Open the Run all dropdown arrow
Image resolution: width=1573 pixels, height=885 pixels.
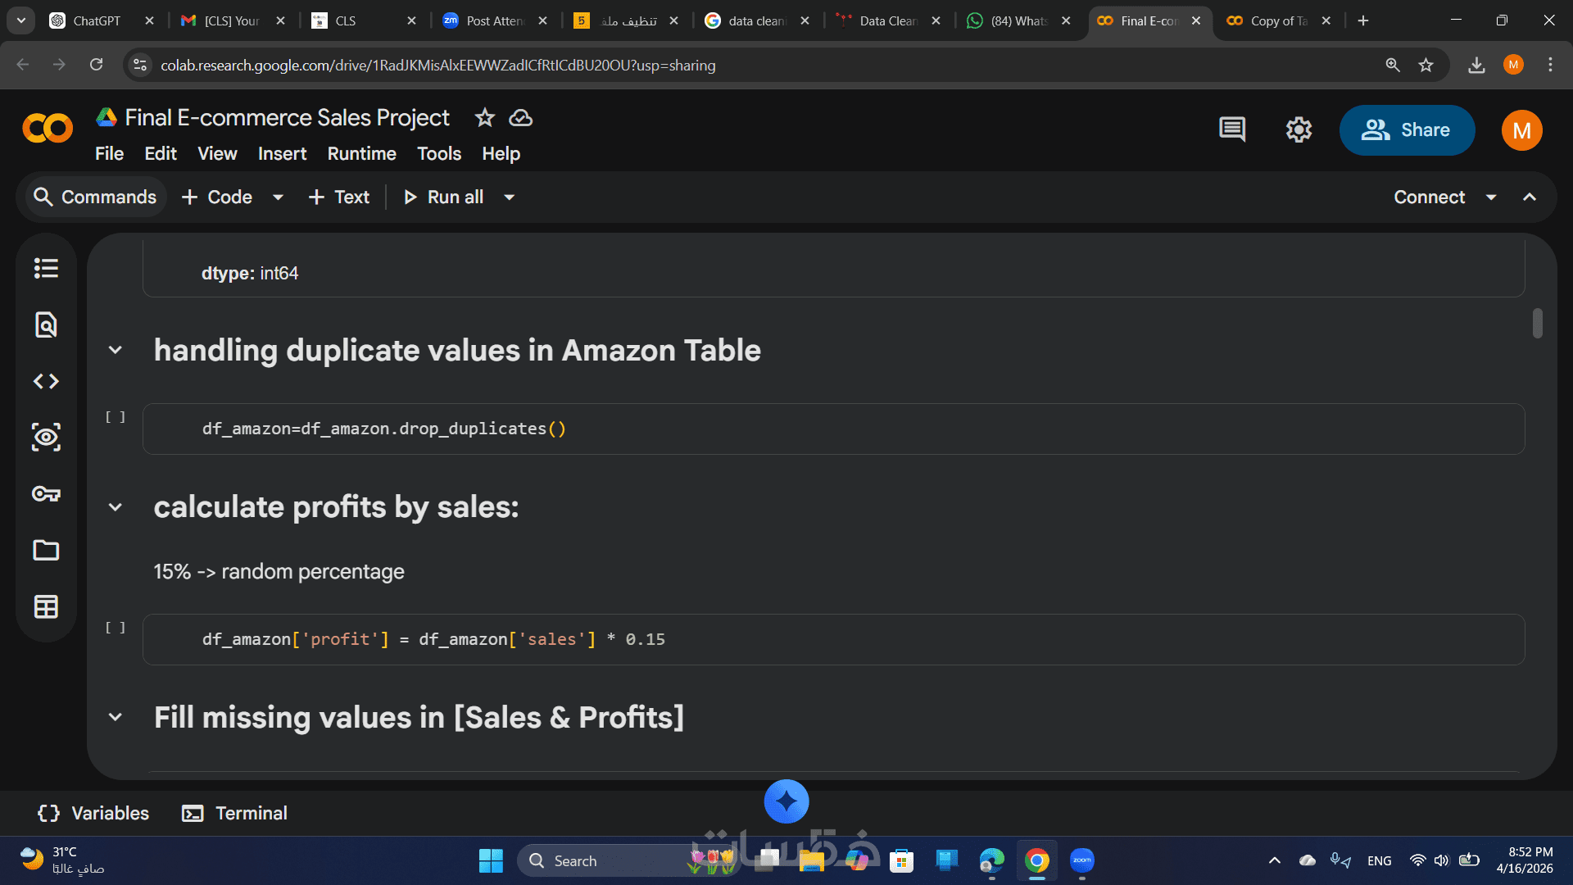[x=509, y=197]
